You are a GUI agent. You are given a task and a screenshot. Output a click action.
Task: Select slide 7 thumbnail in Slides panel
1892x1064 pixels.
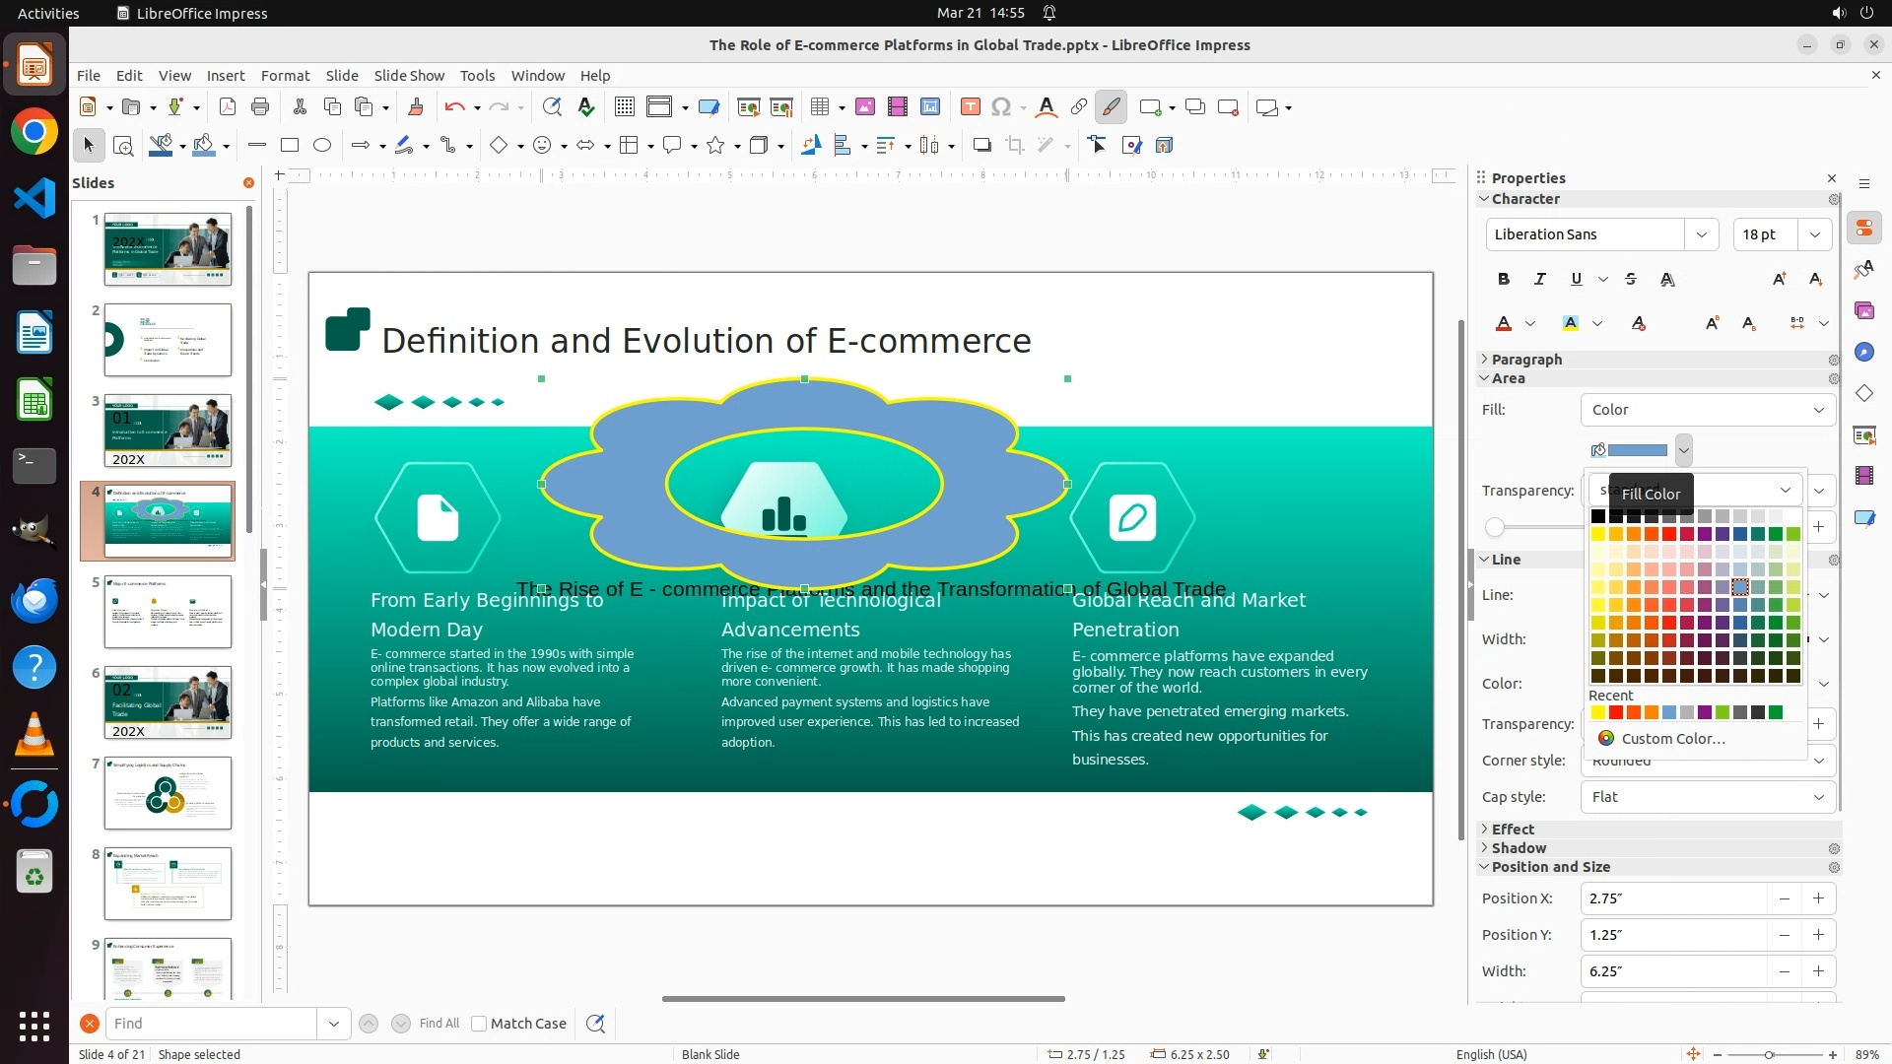click(168, 793)
